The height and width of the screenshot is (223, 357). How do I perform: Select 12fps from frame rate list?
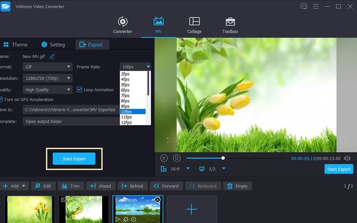tap(126, 122)
